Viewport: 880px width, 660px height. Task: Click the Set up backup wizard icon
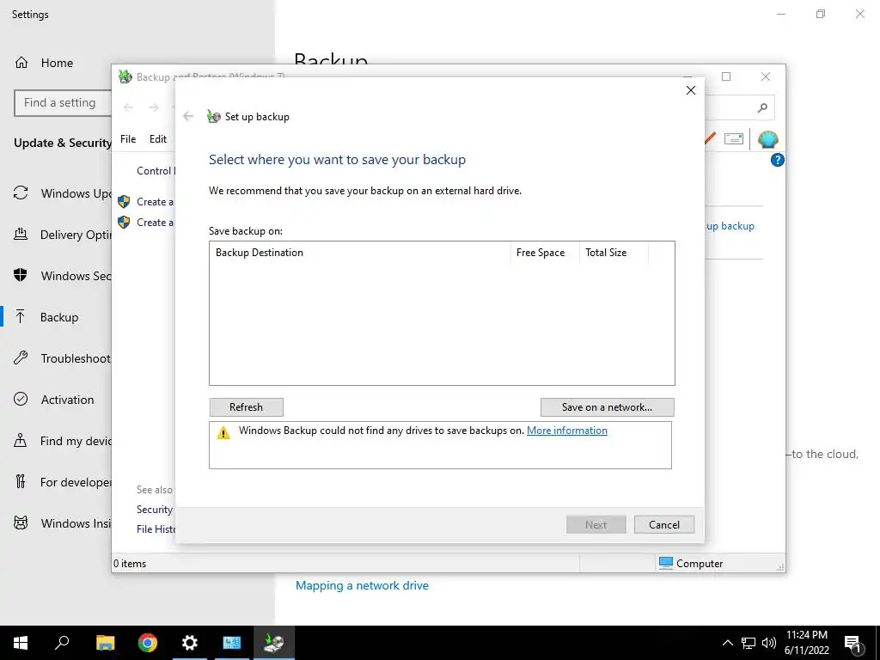tap(213, 116)
